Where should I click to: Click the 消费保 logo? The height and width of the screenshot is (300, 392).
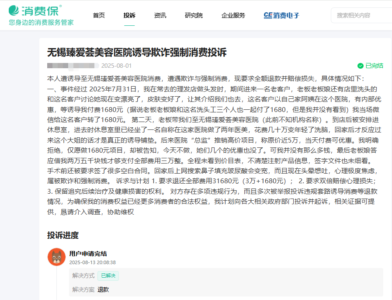pos(35,10)
